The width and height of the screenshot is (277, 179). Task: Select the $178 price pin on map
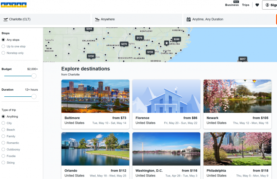pos(140,38)
